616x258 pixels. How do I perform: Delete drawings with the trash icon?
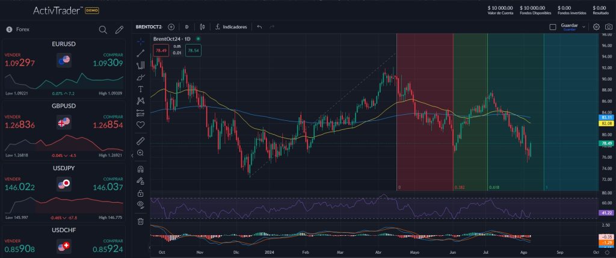pos(141,221)
